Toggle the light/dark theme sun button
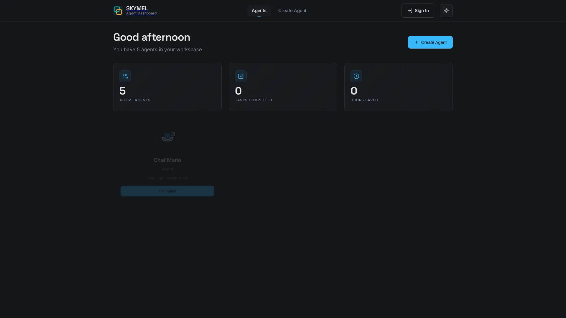Screen dimensions: 566x318 tap(446, 11)
